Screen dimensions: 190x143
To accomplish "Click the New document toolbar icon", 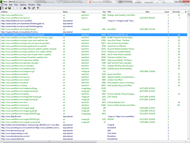I will pyautogui.click(x=3, y=8).
